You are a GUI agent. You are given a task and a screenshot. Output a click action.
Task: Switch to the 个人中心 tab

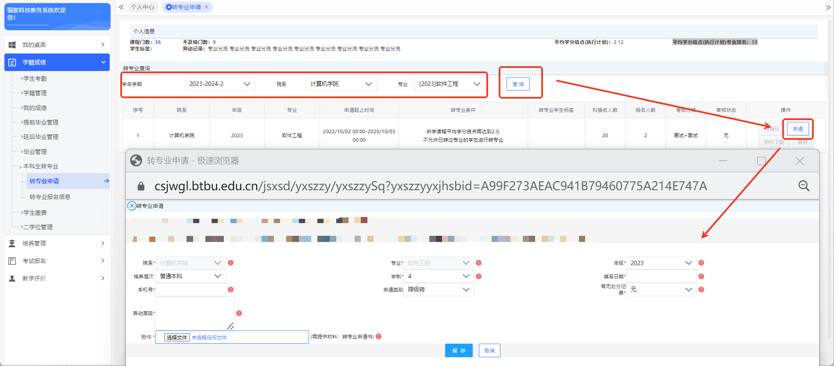[143, 7]
